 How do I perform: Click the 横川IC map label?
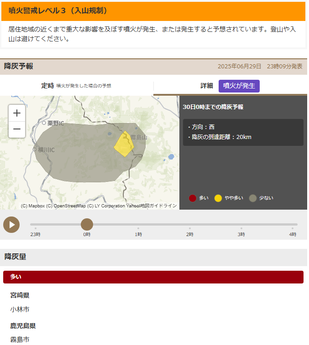[46, 150]
